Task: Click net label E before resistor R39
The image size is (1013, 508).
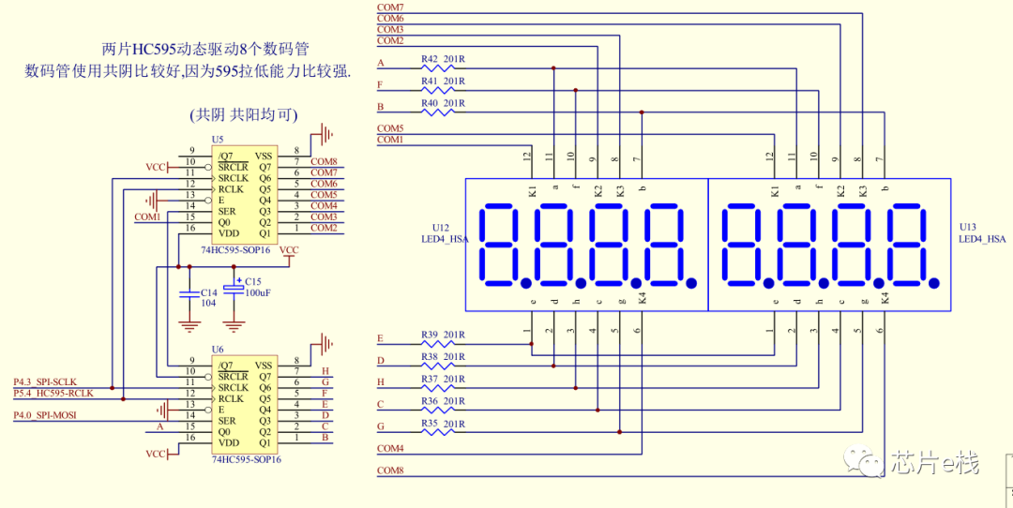Action: click(x=380, y=338)
